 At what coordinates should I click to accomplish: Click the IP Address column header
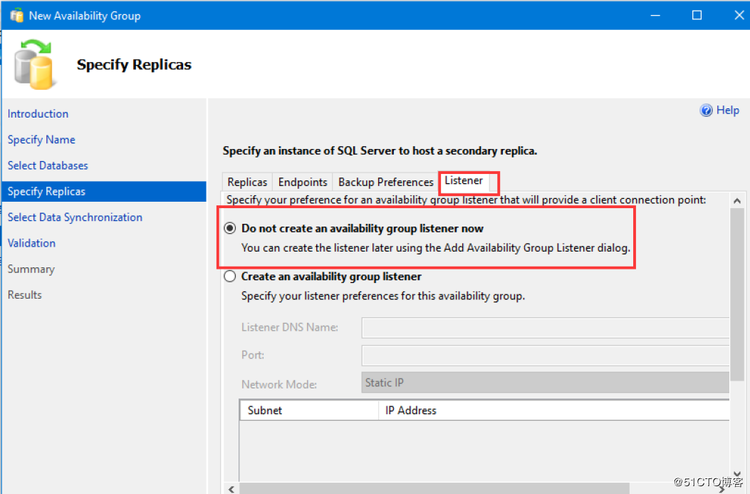pyautogui.click(x=554, y=410)
